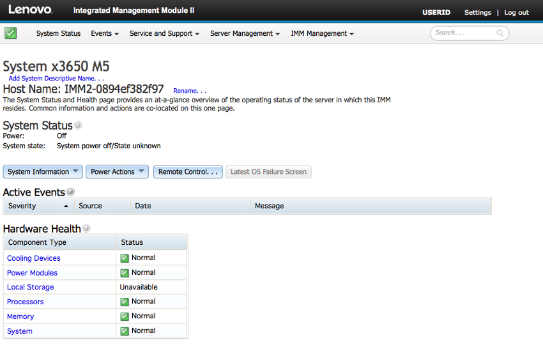Click Processors green status icon
Viewport: 543px width, 349px height.
125,302
